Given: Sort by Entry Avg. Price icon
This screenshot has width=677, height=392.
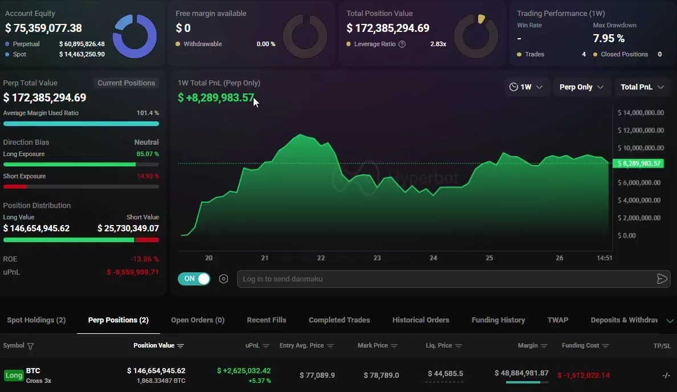Looking at the screenshot, I should tap(331, 346).
